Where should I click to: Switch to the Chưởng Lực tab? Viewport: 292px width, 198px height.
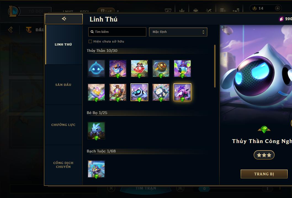(63, 125)
